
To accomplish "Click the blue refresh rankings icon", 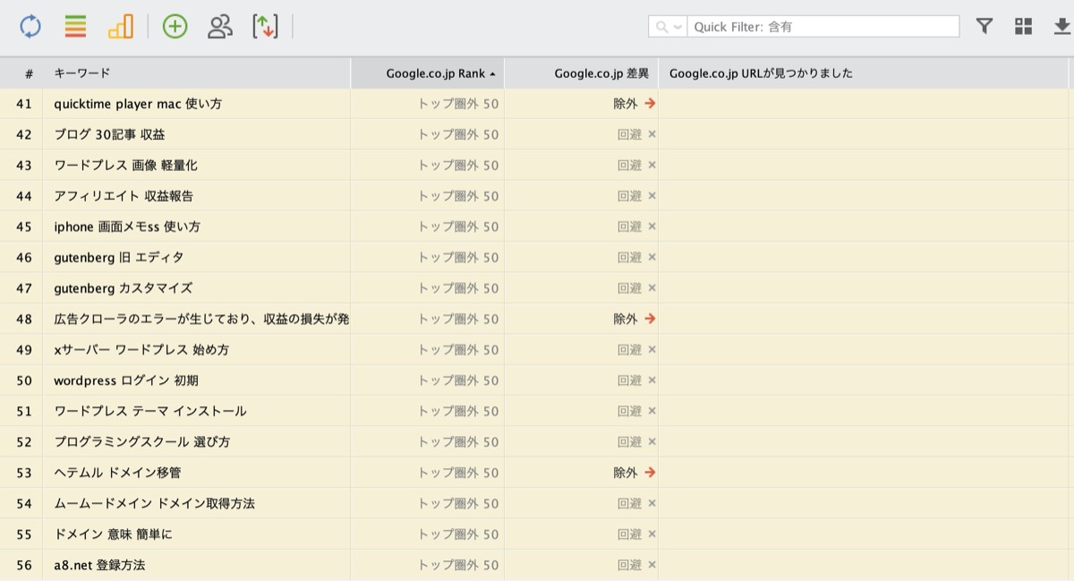I will point(30,27).
